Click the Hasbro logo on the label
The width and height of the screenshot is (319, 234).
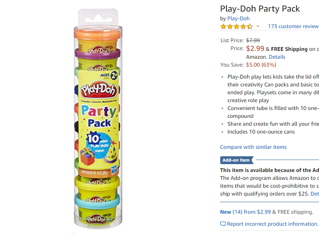(x=114, y=169)
